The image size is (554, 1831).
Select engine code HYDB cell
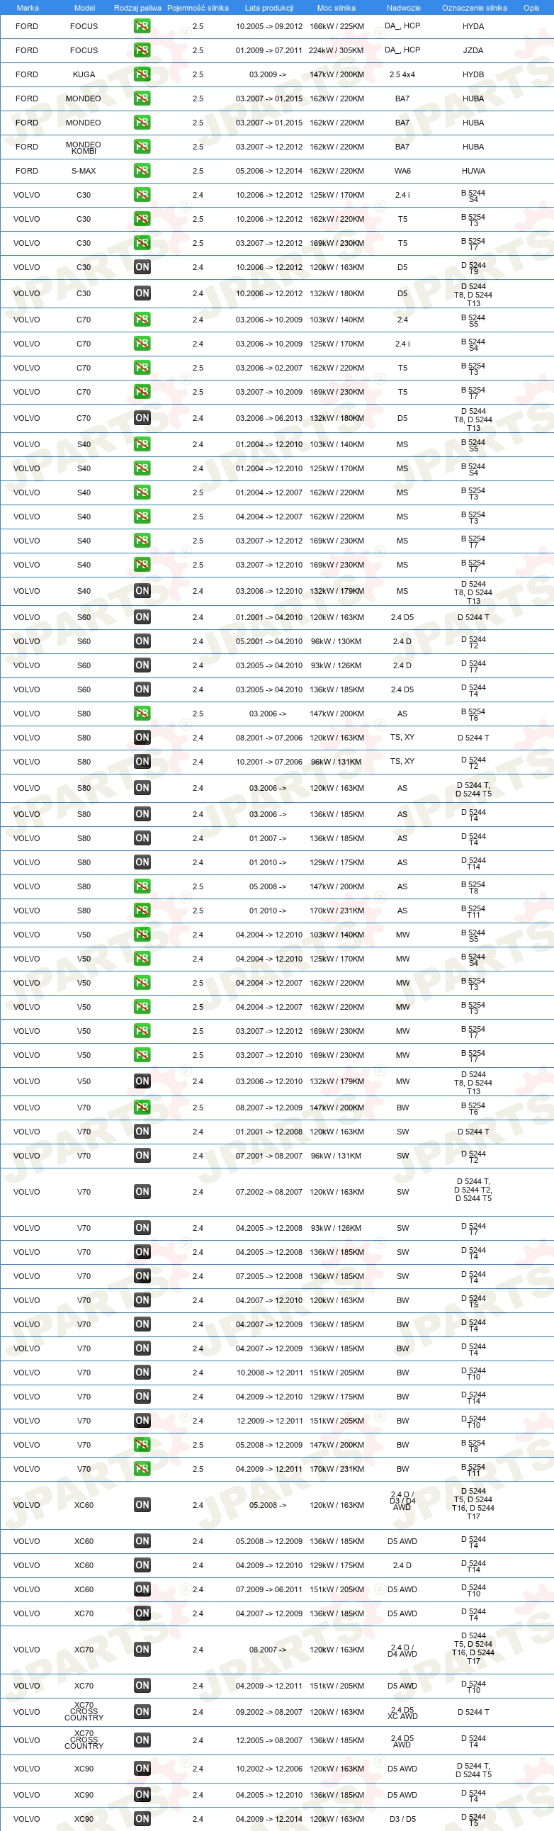[473, 74]
